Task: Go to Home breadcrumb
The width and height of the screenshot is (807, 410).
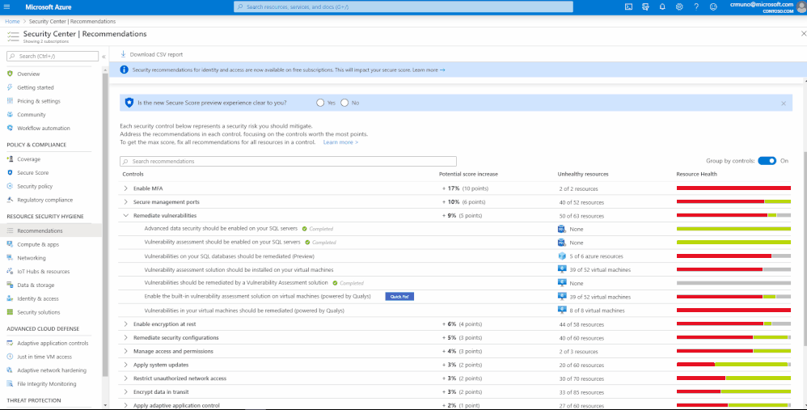Action: coord(12,22)
